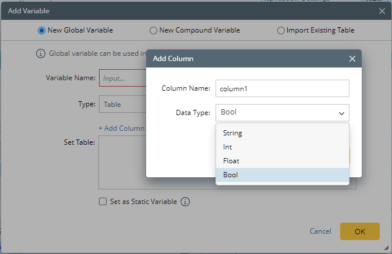Click info icon next to Set as Static Variable
Image resolution: width=392 pixels, height=254 pixels.
click(185, 202)
